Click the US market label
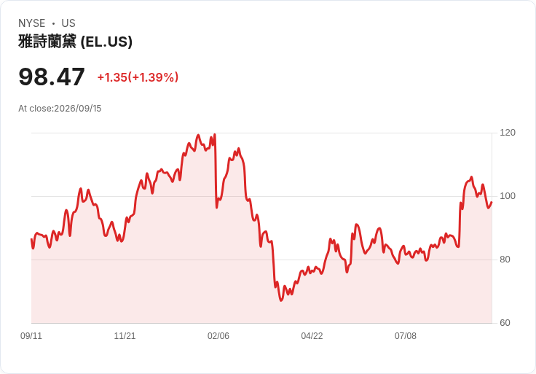The height and width of the screenshot is (374, 536). click(x=68, y=23)
